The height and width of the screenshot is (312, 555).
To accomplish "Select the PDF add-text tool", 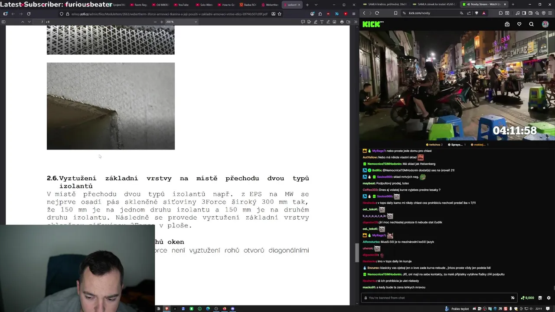I will [322, 22].
